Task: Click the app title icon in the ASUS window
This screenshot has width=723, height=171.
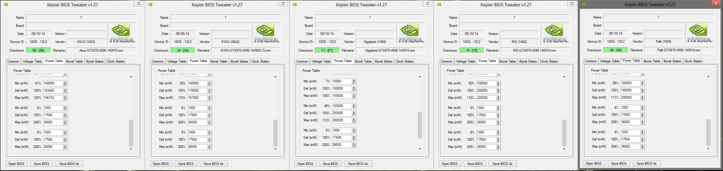Action: pyautogui.click(x=5, y=5)
